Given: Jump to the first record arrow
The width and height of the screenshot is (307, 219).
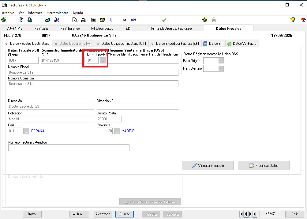Looking at the screenshot, I should [241, 214].
